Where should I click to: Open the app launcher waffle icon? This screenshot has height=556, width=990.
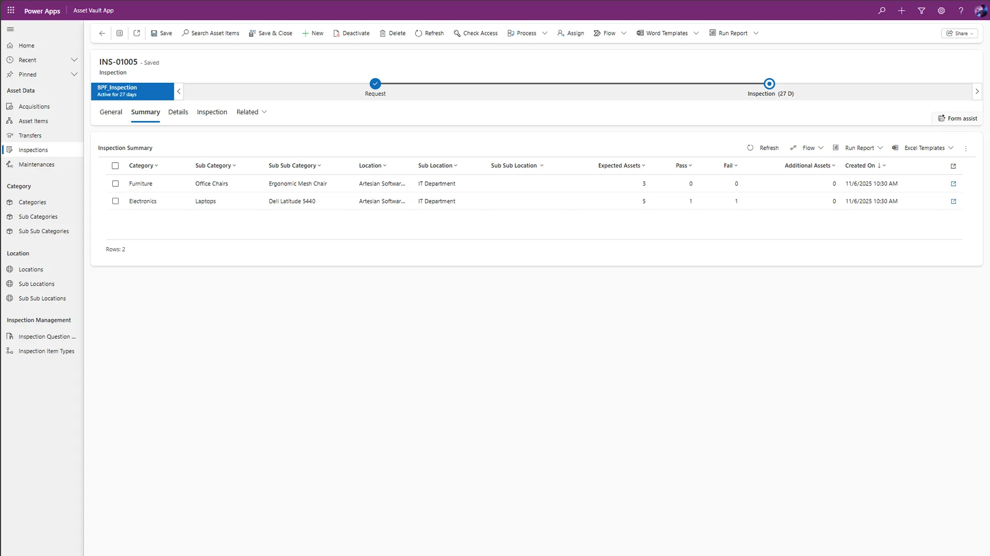(x=11, y=10)
